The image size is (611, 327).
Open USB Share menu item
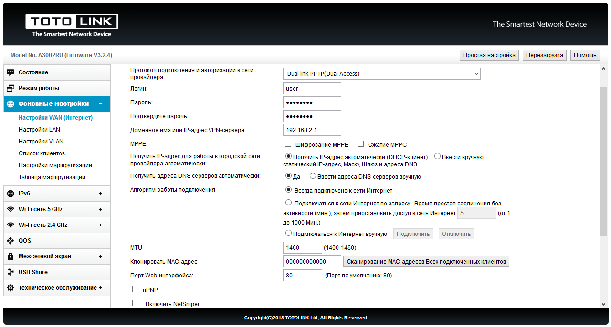57,272
